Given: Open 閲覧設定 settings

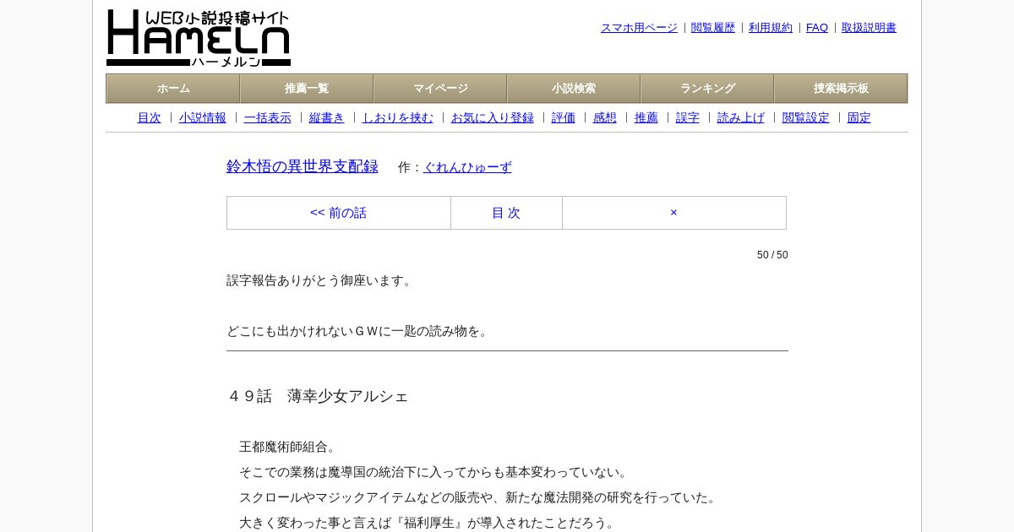Looking at the screenshot, I should tap(806, 118).
